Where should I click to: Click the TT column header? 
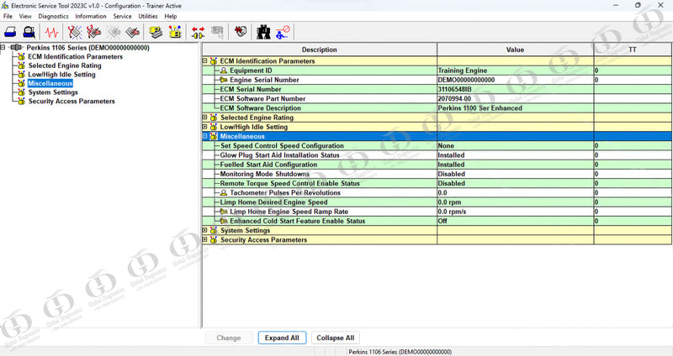pyautogui.click(x=633, y=50)
